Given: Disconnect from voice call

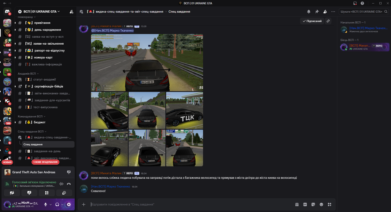Looking at the screenshot, I should pyautogui.click(x=69, y=184).
